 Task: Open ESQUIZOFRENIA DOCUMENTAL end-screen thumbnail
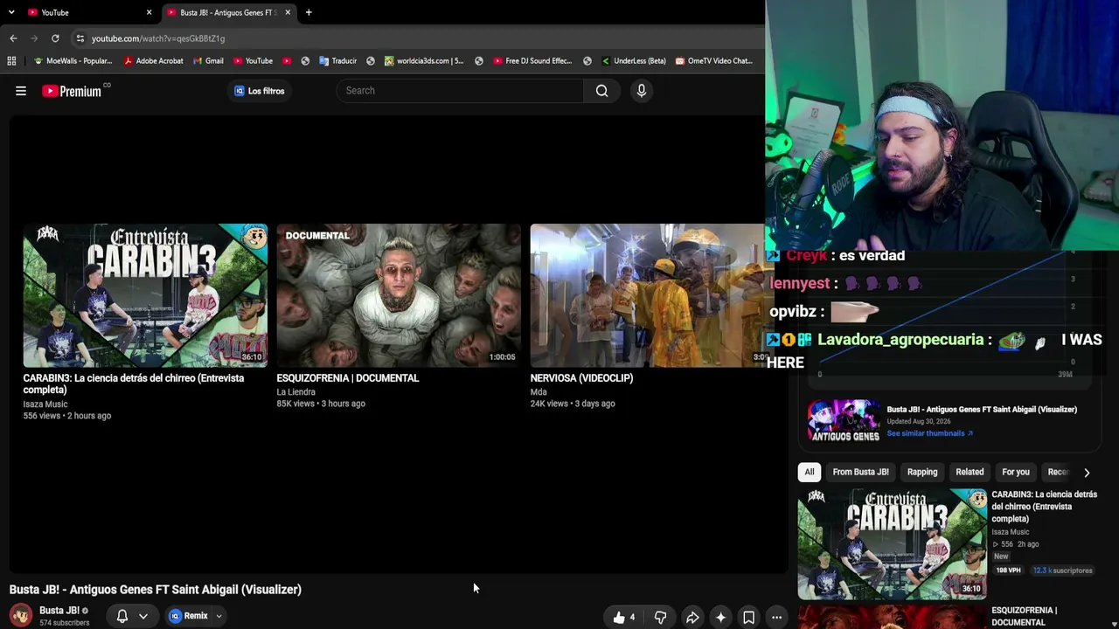[399, 295]
